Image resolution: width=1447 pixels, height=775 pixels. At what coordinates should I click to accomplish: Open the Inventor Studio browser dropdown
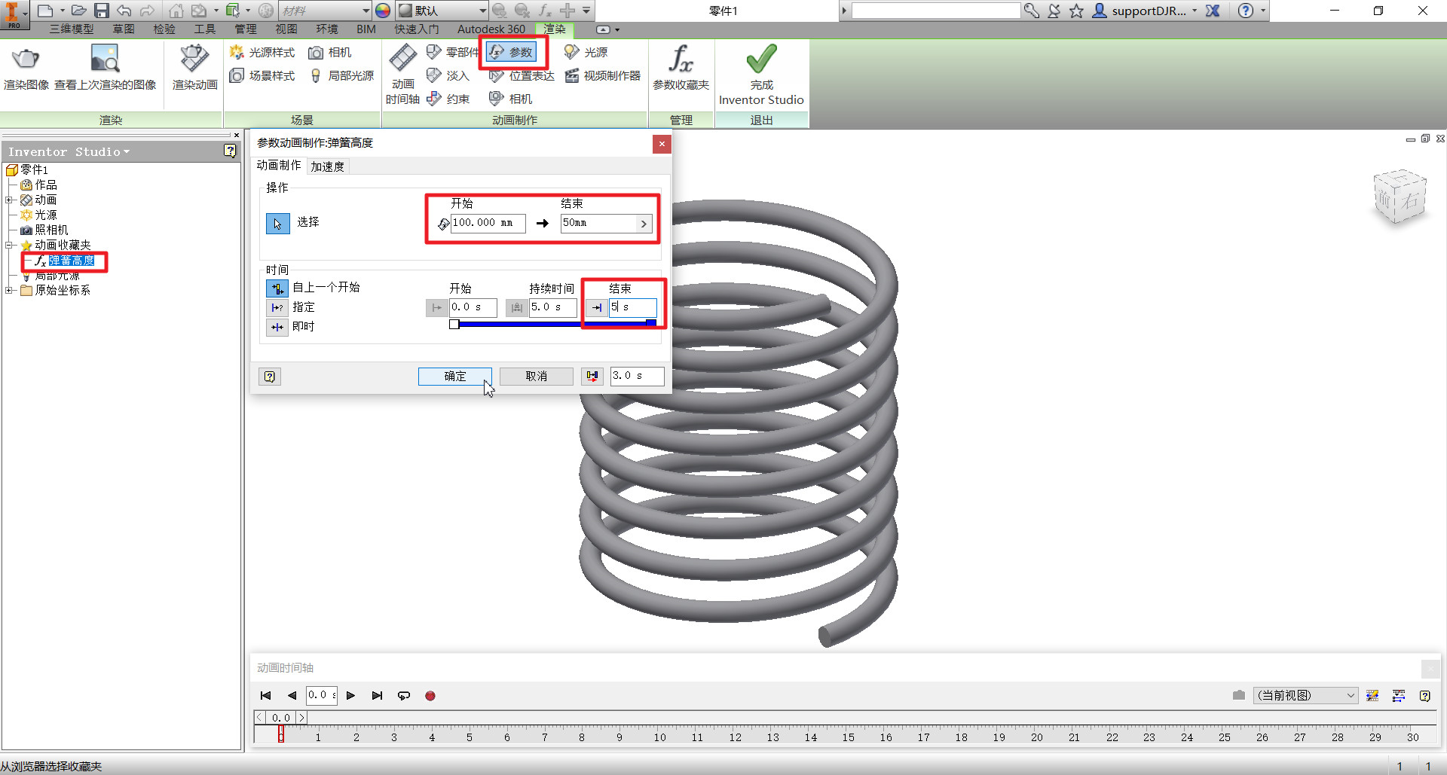69,151
